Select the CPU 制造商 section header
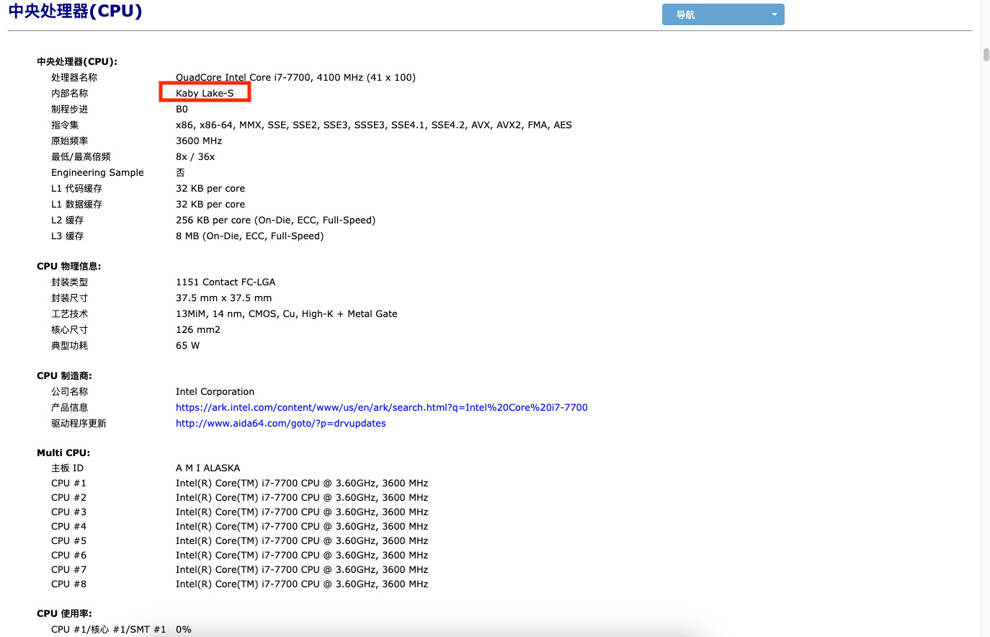 click(x=64, y=375)
